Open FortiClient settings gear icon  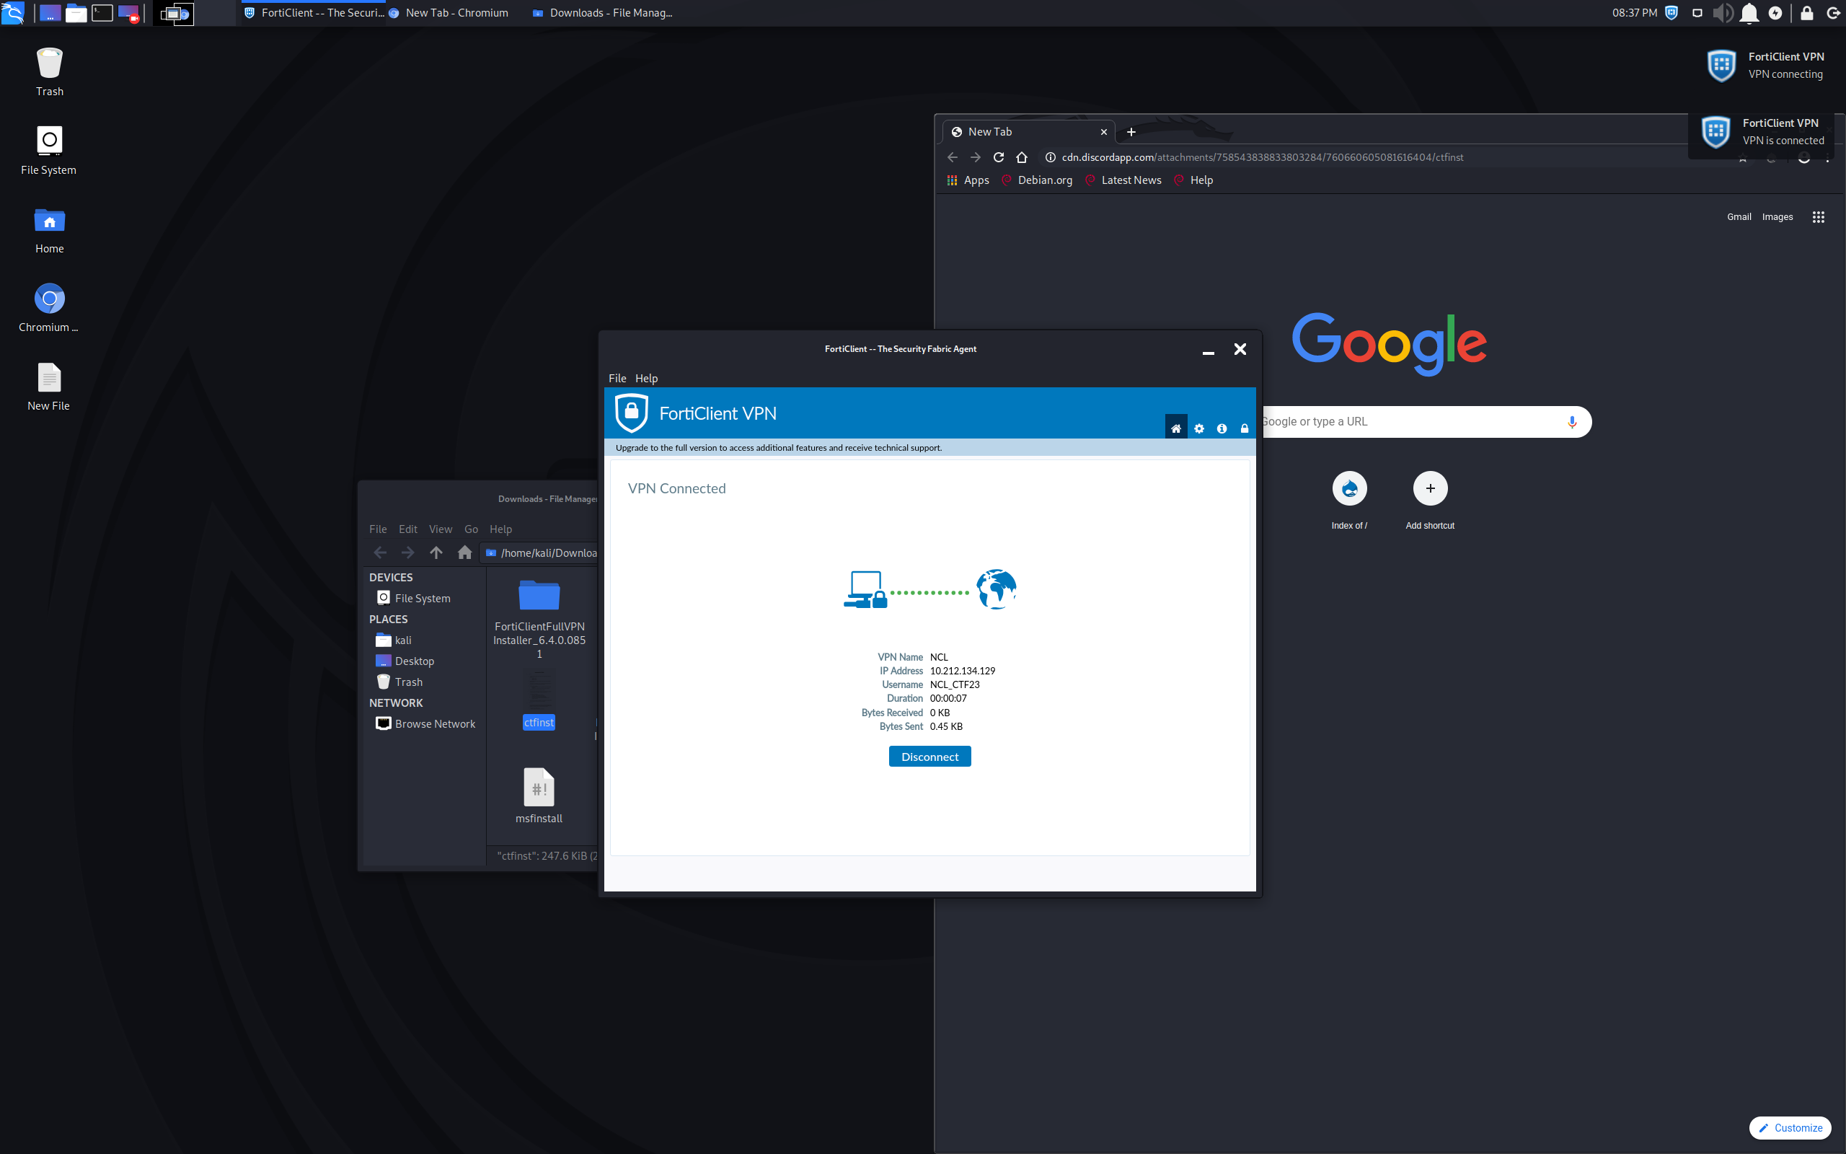pyautogui.click(x=1198, y=428)
